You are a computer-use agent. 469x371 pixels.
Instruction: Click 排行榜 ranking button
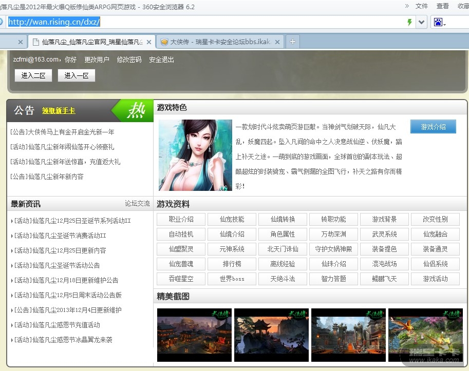pos(232,264)
